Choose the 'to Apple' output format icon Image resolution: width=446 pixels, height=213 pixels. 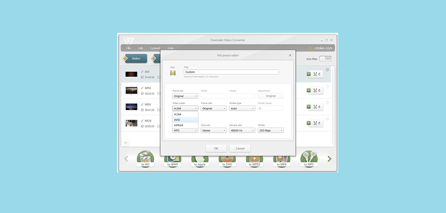200,161
